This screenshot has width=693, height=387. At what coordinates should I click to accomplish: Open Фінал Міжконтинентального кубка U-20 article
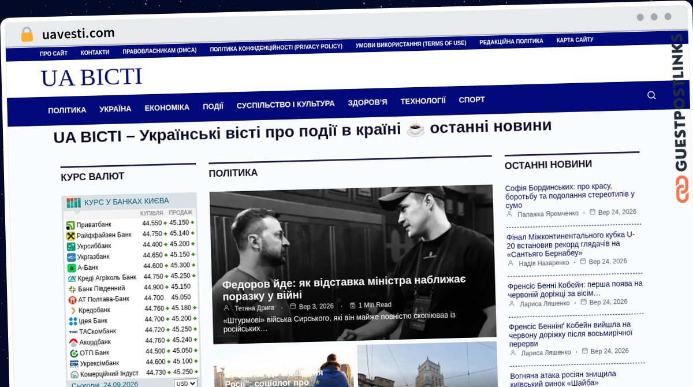click(x=571, y=244)
